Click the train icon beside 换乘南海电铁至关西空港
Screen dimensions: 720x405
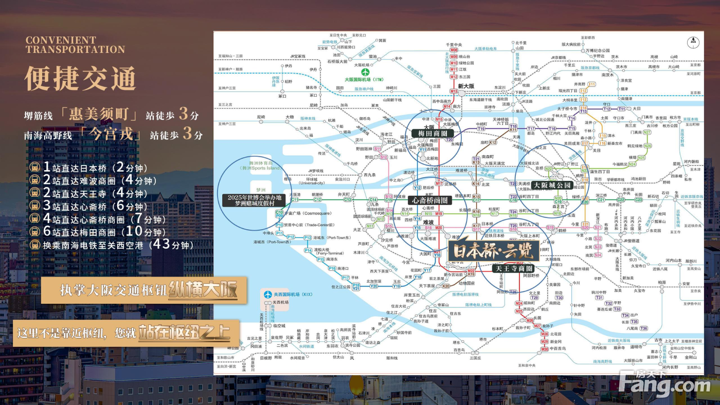coord(35,245)
